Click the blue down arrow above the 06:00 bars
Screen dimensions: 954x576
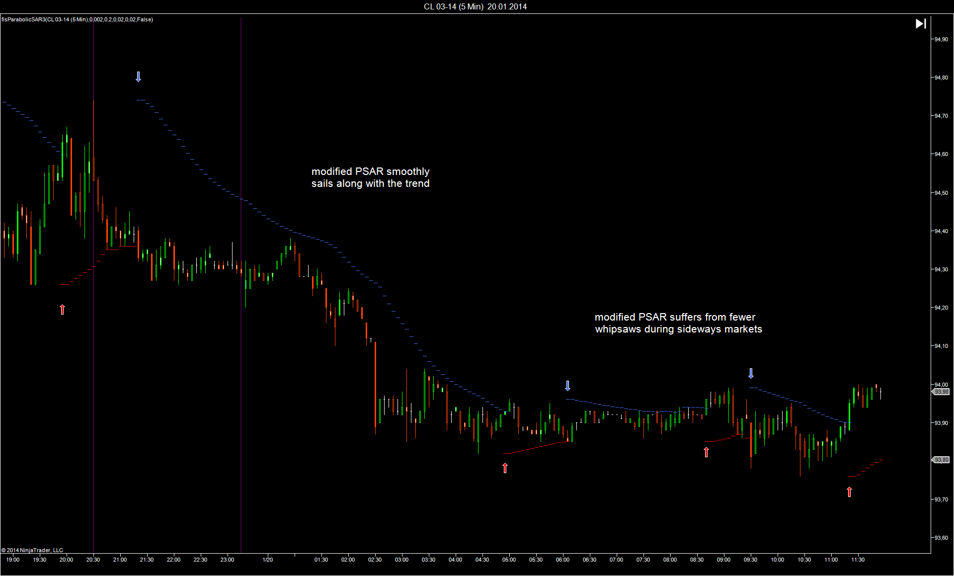point(567,386)
